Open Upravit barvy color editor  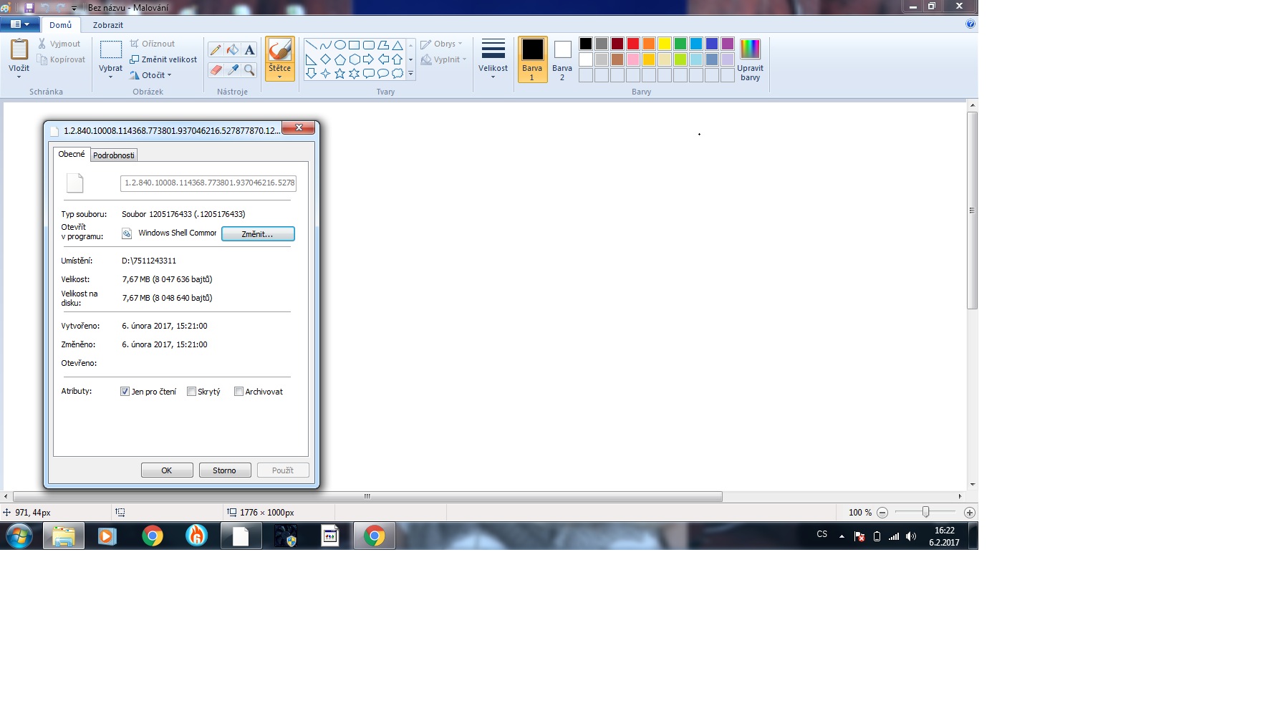tap(750, 60)
